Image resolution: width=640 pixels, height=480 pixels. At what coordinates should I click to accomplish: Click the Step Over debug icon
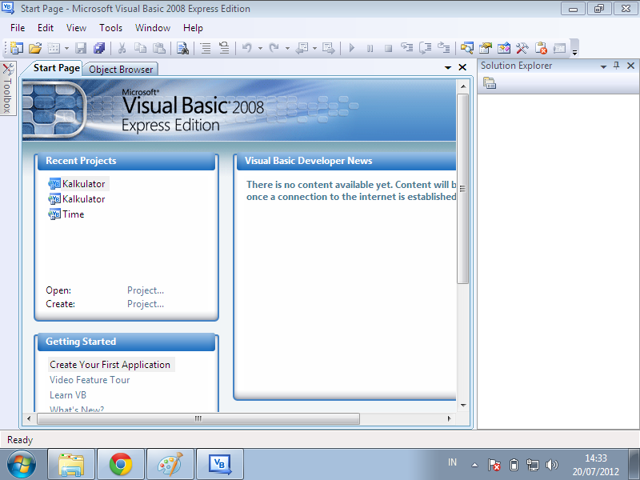(426, 48)
